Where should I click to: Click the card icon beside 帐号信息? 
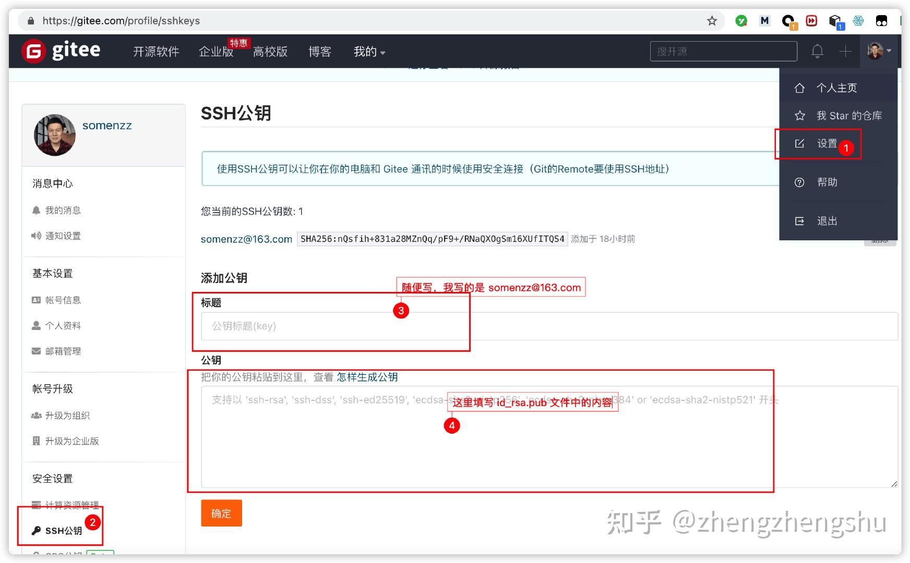(x=36, y=299)
